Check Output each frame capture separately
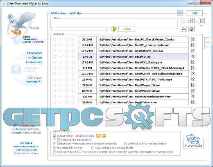The image size is (213, 167). (x=54, y=144)
